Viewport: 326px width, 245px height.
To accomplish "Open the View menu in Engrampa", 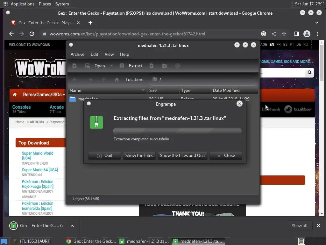I will pos(109,54).
